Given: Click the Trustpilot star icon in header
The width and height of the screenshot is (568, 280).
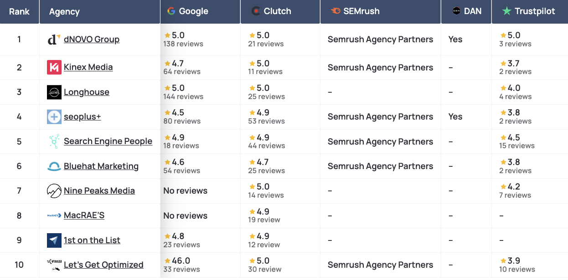Looking at the screenshot, I should pyautogui.click(x=506, y=11).
